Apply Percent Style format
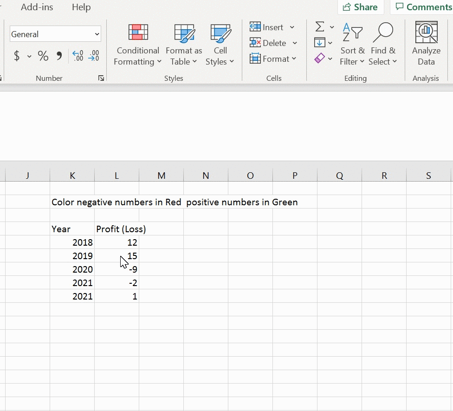453x411 pixels. 43,56
